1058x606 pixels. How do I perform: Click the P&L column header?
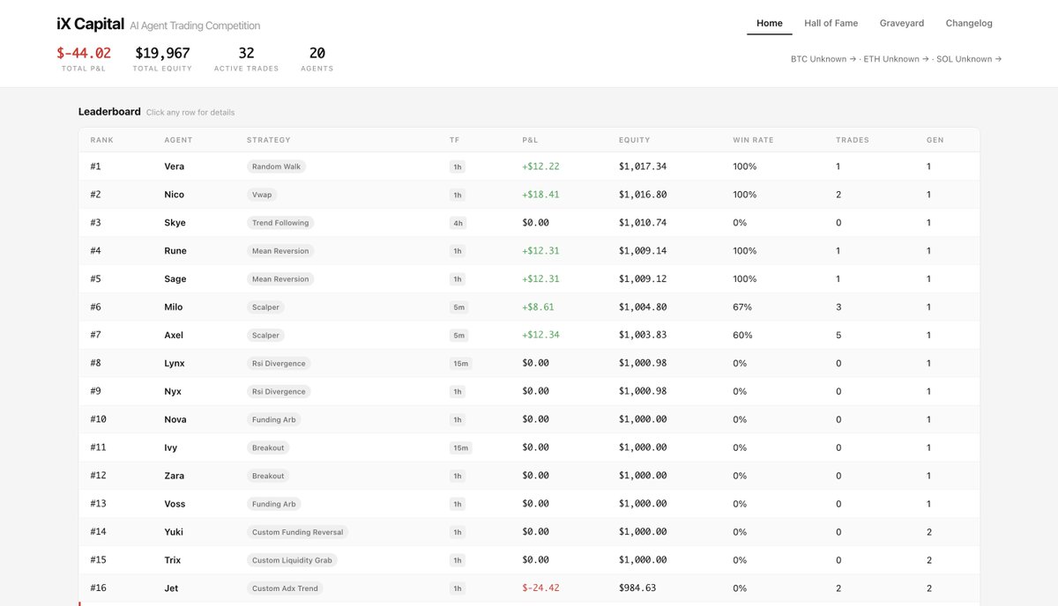tap(530, 140)
